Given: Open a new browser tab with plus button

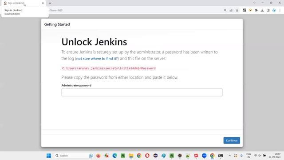Looking at the screenshot, I should pyautogui.click(x=50, y=3).
